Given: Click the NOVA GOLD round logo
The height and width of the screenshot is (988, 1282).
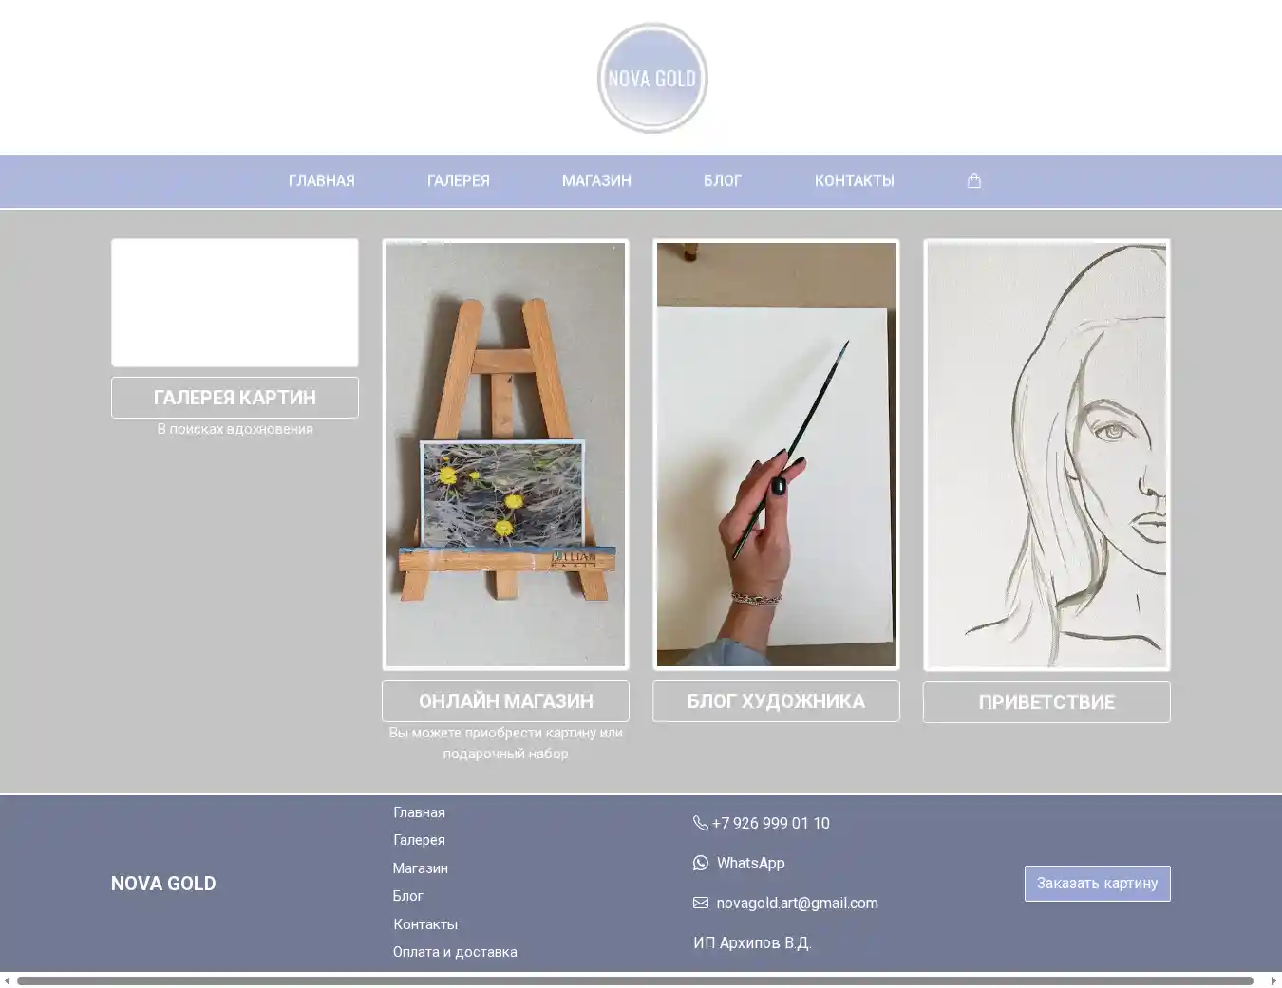Looking at the screenshot, I should 652,78.
